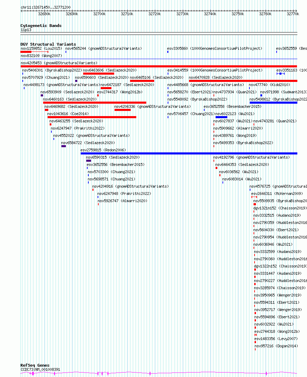Open the nsv3952717 (Wenger2019) label
This screenshot has width=307, height=377.
[x=278, y=309]
